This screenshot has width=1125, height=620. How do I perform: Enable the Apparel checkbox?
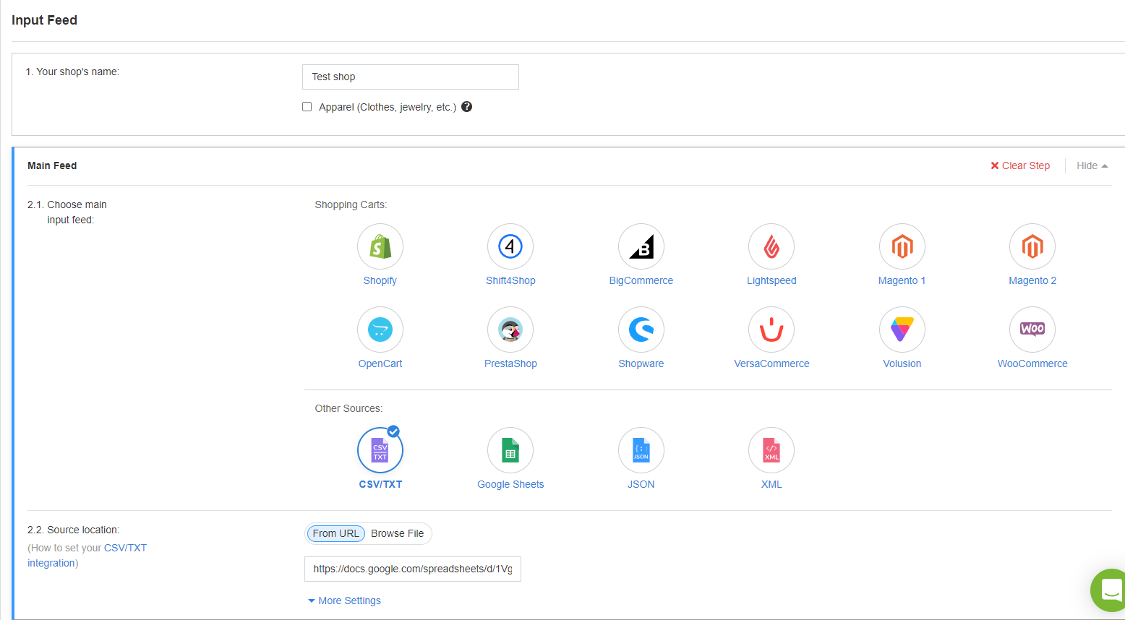click(307, 107)
